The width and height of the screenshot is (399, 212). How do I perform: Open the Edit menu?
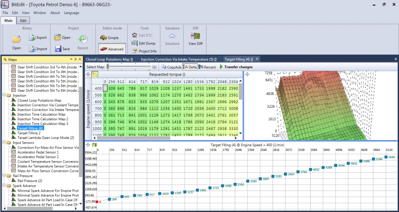pyautogui.click(x=15, y=13)
